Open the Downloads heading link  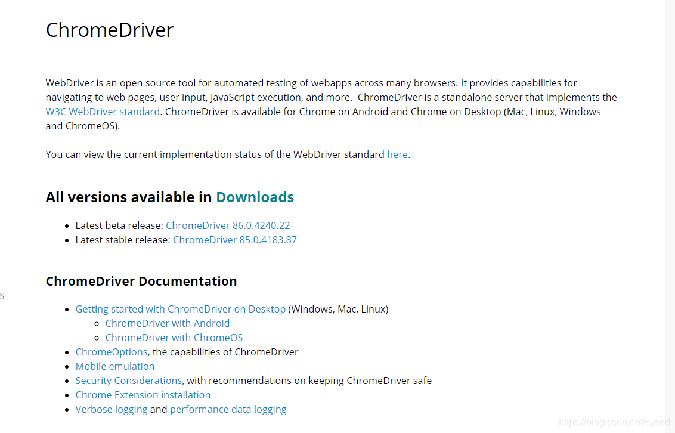click(255, 197)
